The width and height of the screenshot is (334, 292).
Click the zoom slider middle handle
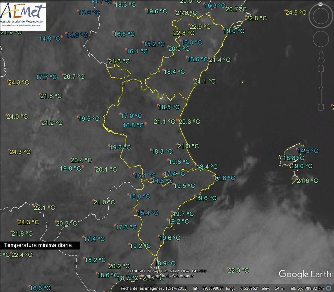(x=321, y=88)
